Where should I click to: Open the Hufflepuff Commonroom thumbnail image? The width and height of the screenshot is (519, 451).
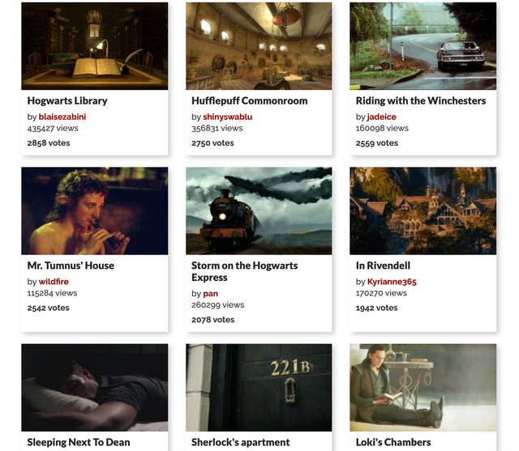[x=259, y=46]
